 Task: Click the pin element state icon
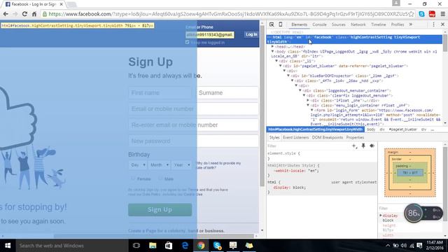pos(363,146)
